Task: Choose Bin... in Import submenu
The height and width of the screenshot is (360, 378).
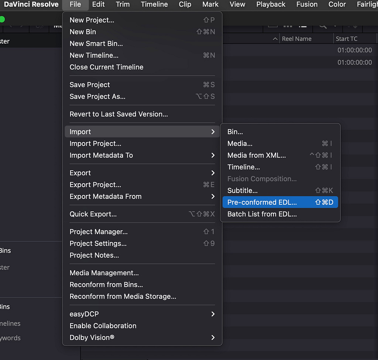Action: click(280, 132)
